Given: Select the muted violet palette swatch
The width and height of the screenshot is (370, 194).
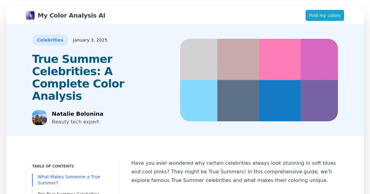Looking at the screenshot, I should tap(319, 100).
